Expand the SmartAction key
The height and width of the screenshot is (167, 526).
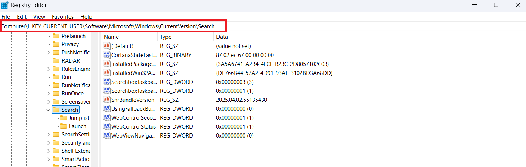pos(49,159)
